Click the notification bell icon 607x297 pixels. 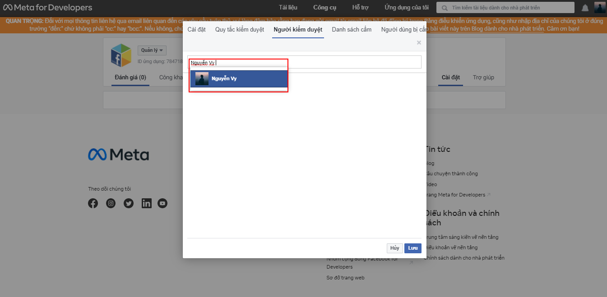tap(585, 8)
